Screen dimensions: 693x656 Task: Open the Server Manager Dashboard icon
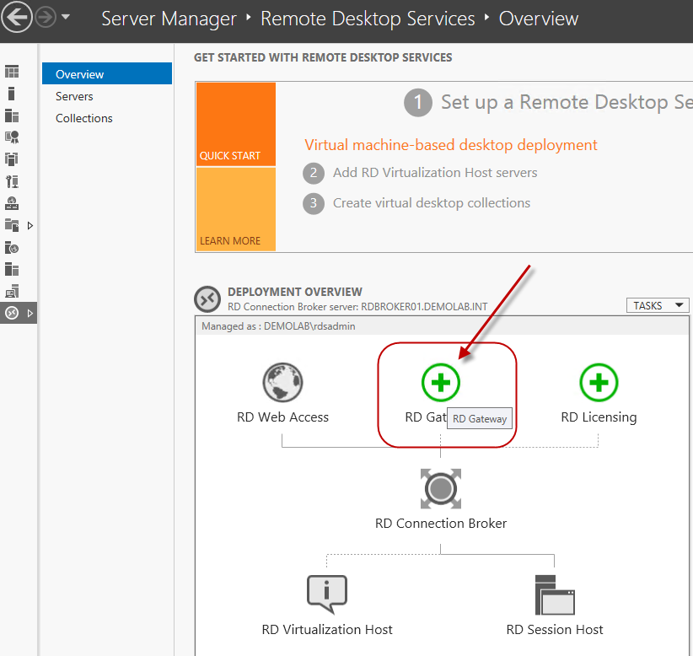coord(12,70)
